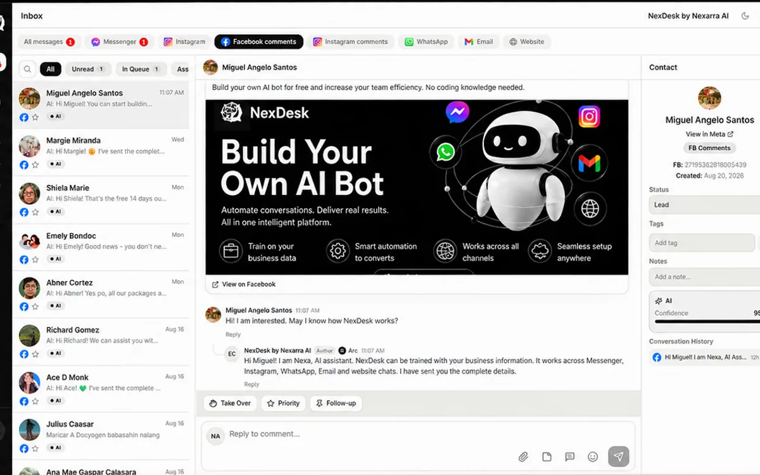The width and height of the screenshot is (760, 475).
Task: Click Instagram logo in post banner
Action: click(589, 117)
